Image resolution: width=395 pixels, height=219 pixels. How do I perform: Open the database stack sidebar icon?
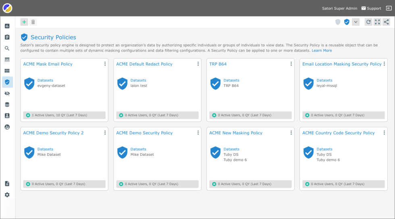[7, 104]
